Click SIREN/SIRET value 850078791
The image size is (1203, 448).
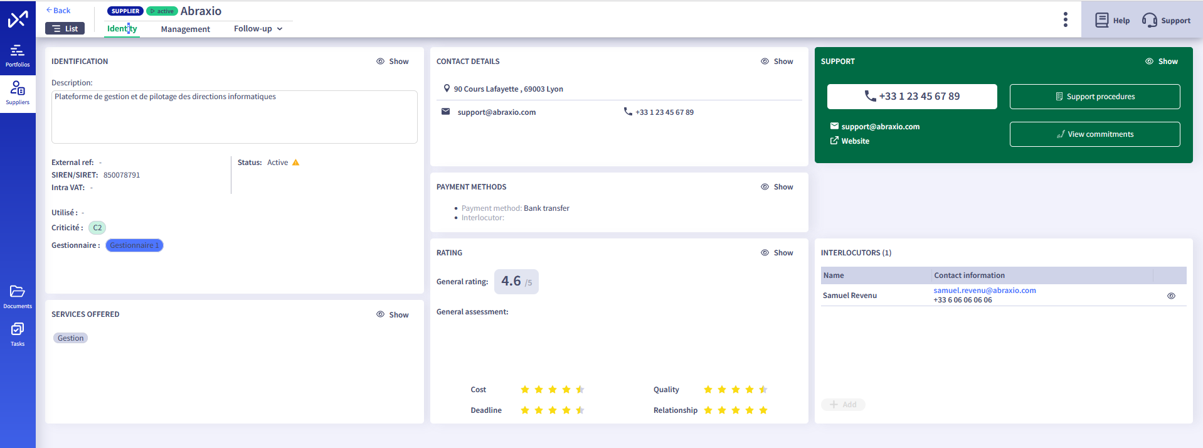(x=122, y=175)
